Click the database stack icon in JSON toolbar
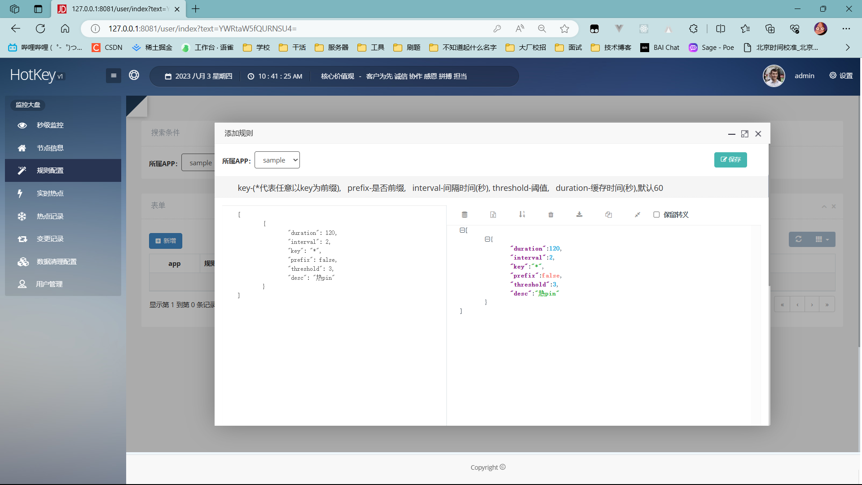This screenshot has height=485, width=862. pyautogui.click(x=465, y=215)
